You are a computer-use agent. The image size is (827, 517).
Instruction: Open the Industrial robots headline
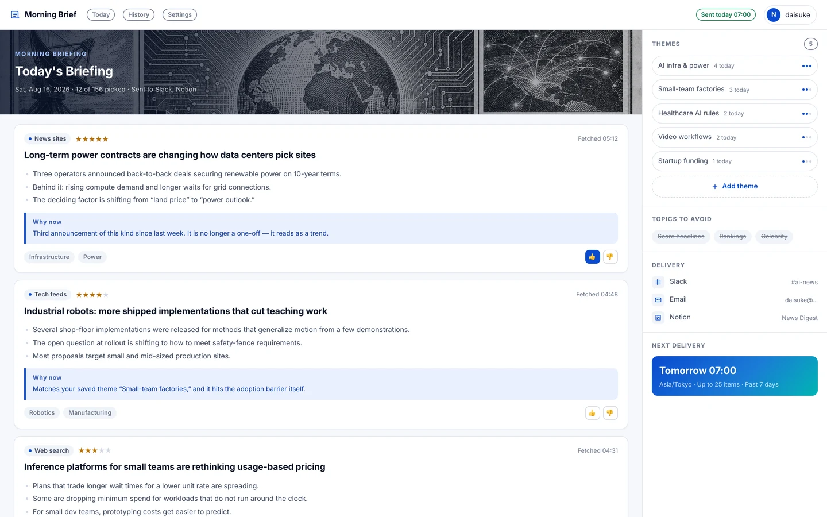[x=176, y=311]
